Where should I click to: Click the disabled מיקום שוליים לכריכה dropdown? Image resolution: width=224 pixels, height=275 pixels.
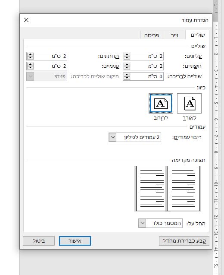[x=47, y=76]
